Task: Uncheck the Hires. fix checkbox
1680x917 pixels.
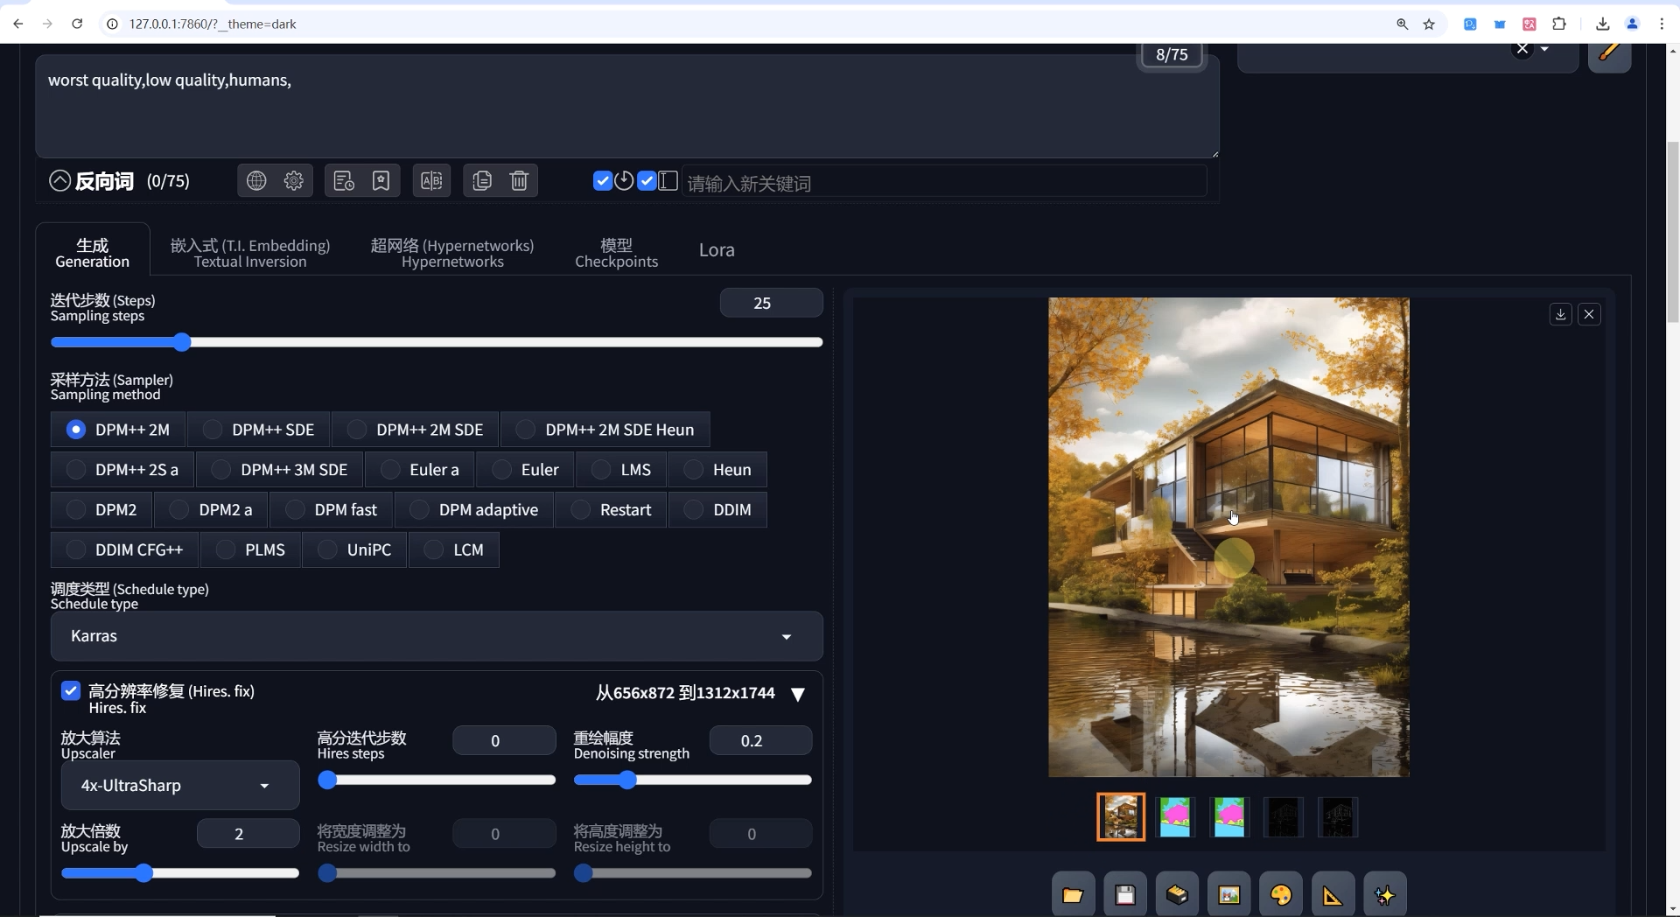Action: pyautogui.click(x=71, y=691)
